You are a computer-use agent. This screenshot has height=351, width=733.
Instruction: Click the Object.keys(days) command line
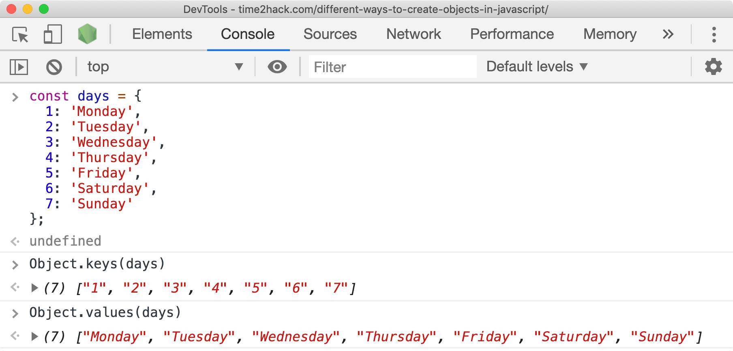coord(97,264)
